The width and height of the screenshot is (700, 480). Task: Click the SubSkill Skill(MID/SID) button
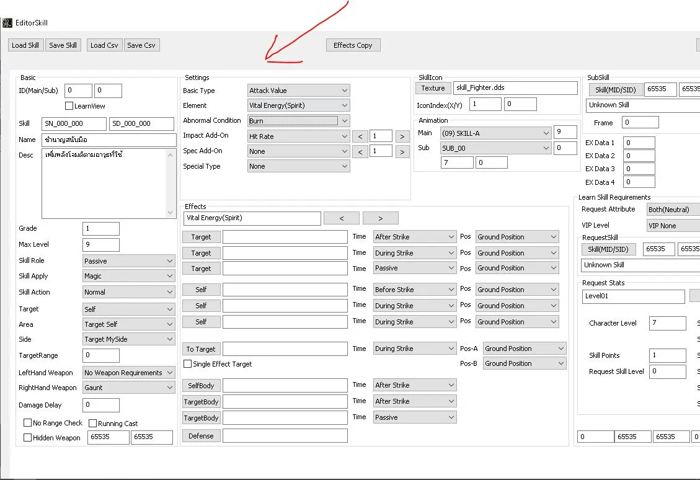tap(615, 89)
